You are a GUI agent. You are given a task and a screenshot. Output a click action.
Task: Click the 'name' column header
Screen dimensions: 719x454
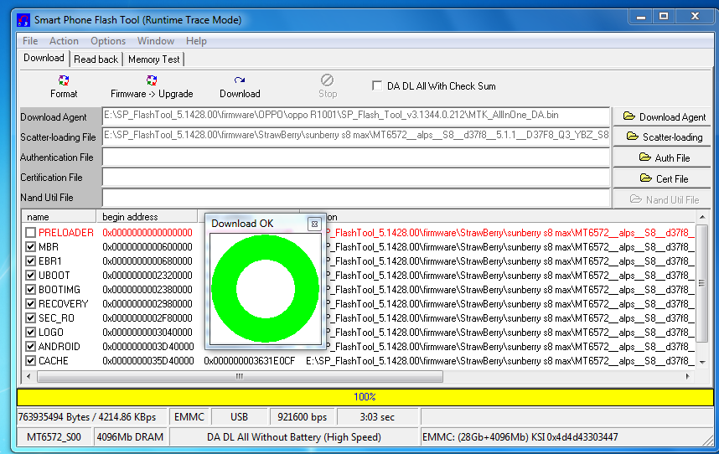point(59,217)
